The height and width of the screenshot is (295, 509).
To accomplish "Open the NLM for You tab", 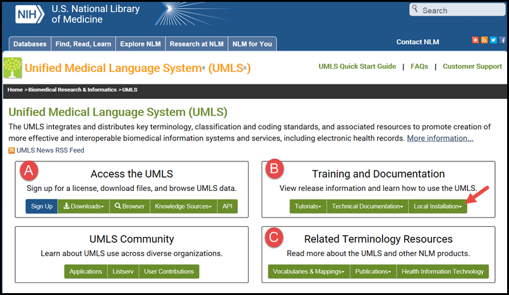I will (x=252, y=43).
